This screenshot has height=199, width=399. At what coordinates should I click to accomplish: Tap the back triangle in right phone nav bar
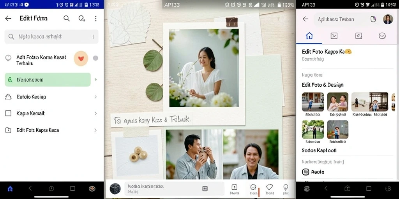tap(326, 189)
